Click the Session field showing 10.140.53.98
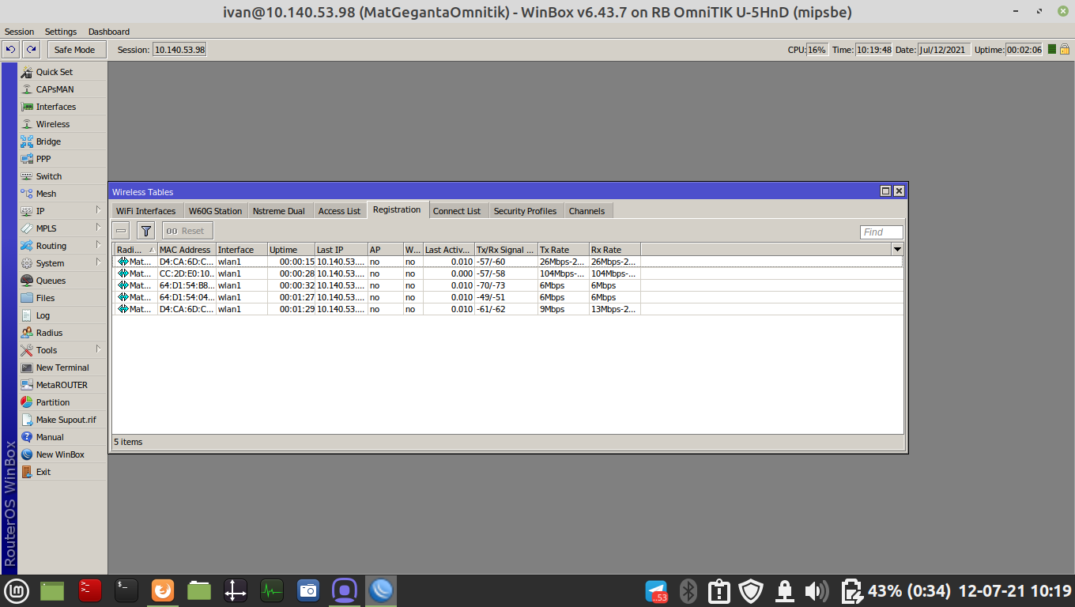Viewport: 1075px width, 607px height. point(179,49)
